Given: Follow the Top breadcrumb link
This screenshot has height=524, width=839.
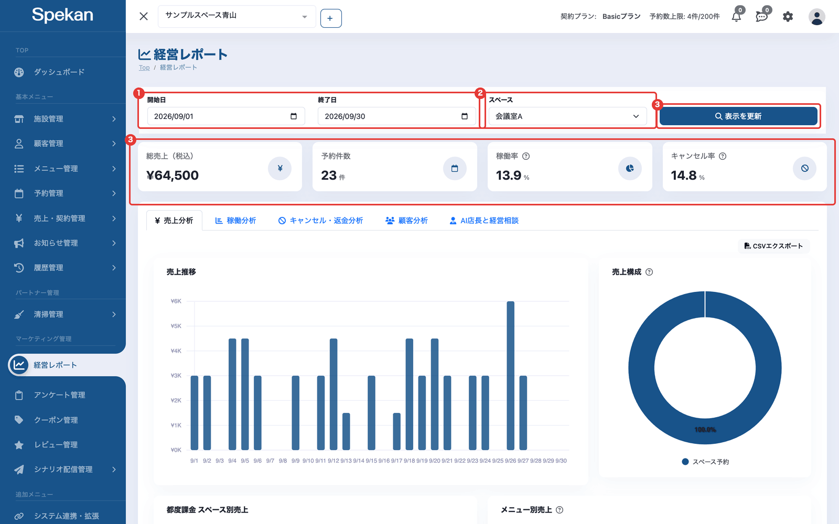Looking at the screenshot, I should pos(144,68).
